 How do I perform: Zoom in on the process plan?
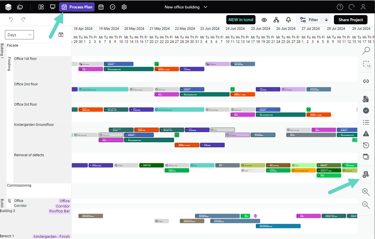[x=366, y=192]
